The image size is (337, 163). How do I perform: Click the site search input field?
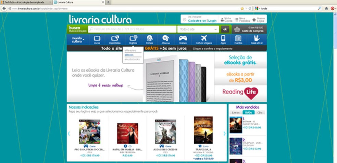click(x=132, y=29)
